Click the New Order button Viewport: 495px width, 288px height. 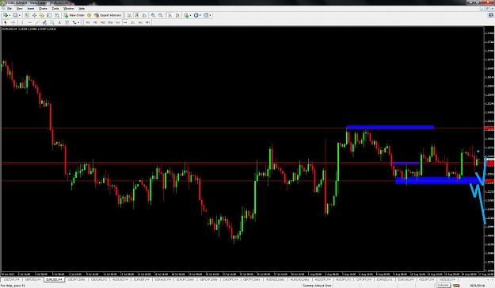click(74, 15)
